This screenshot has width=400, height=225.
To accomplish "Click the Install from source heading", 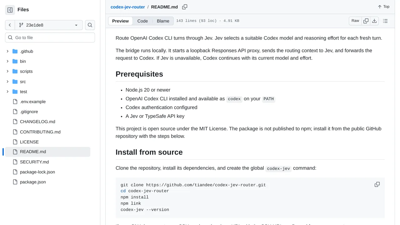I will point(149,152).
